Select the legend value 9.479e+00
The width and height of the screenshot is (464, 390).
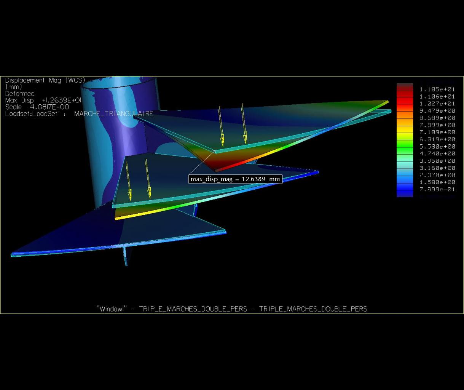pyautogui.click(x=437, y=111)
